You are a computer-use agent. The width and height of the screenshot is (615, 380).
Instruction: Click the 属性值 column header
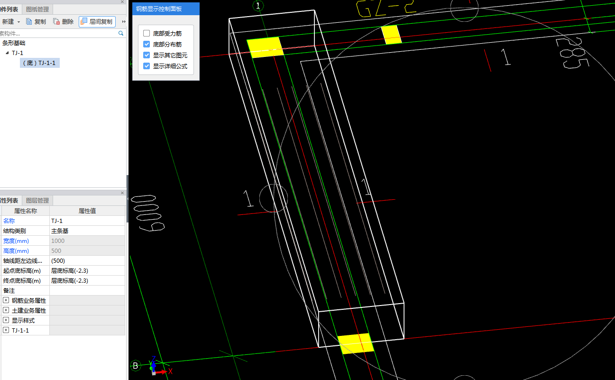87,211
